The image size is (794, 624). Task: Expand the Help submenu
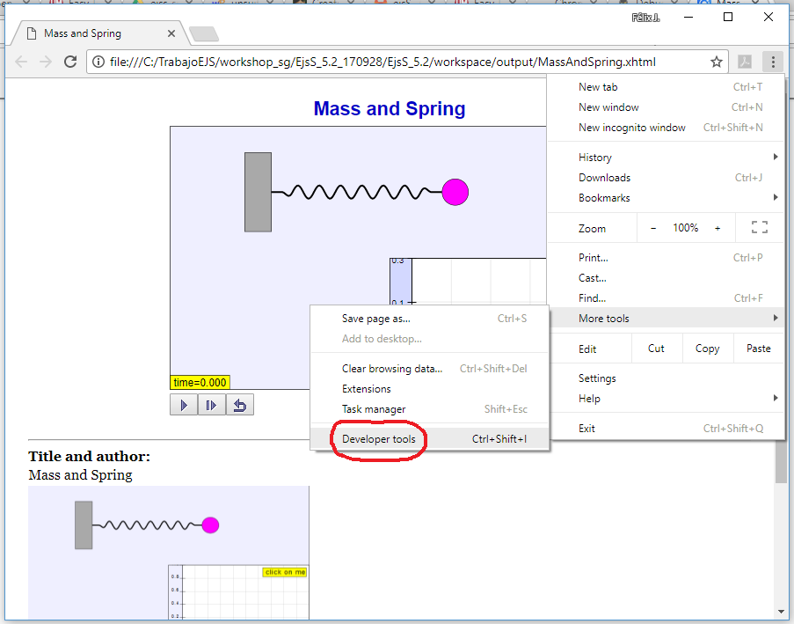coord(666,399)
